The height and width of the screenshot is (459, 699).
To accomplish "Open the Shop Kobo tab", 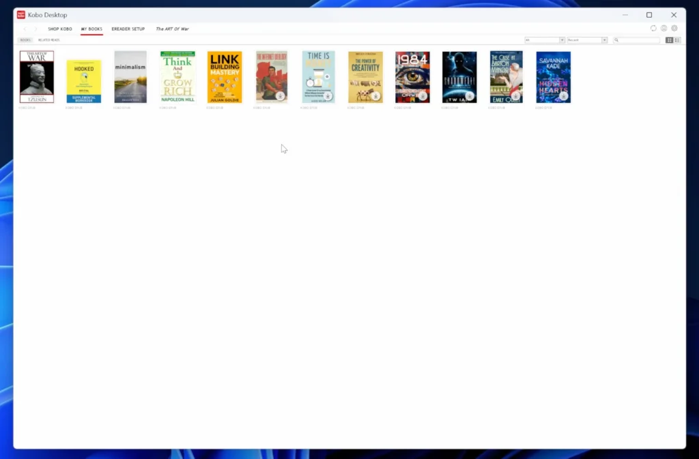I will coord(60,29).
